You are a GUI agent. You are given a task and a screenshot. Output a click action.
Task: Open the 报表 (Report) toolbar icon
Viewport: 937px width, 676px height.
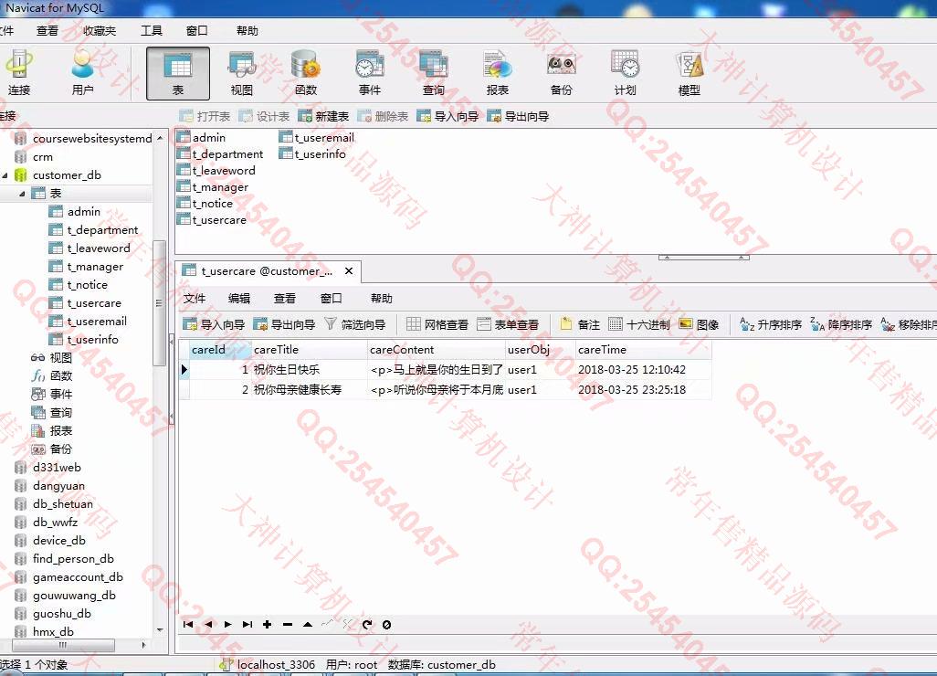click(497, 73)
